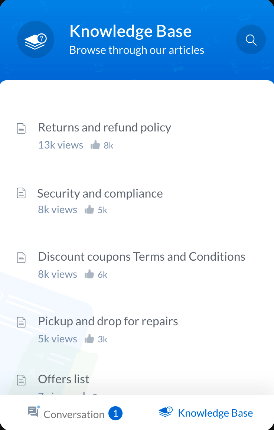
Task: Open the search magnifier icon
Action: (251, 40)
